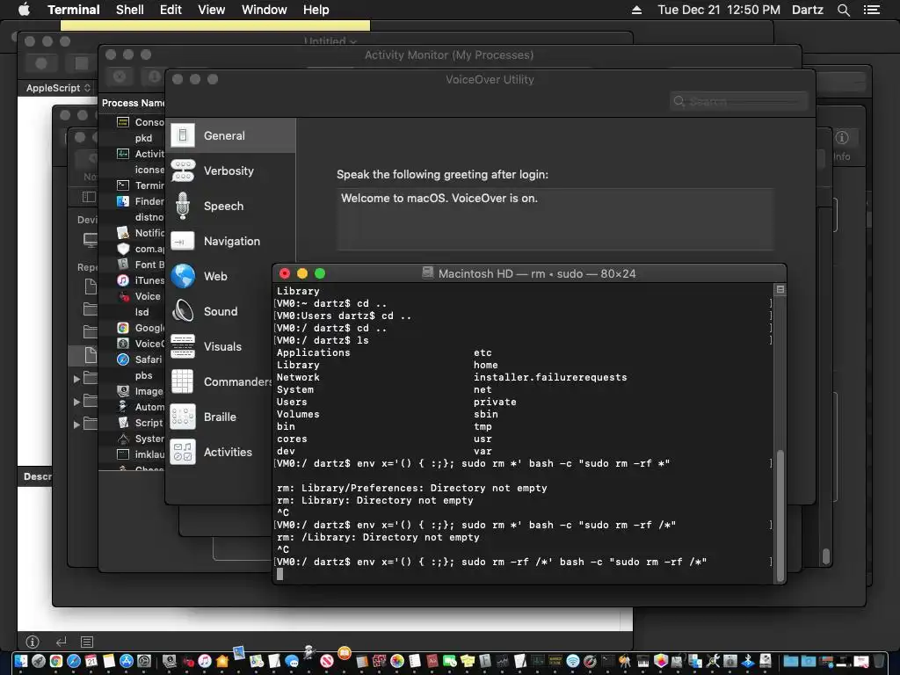Open Bluetooth File Exchange icon in Dock
The width and height of the screenshot is (900, 675).
[747, 661]
